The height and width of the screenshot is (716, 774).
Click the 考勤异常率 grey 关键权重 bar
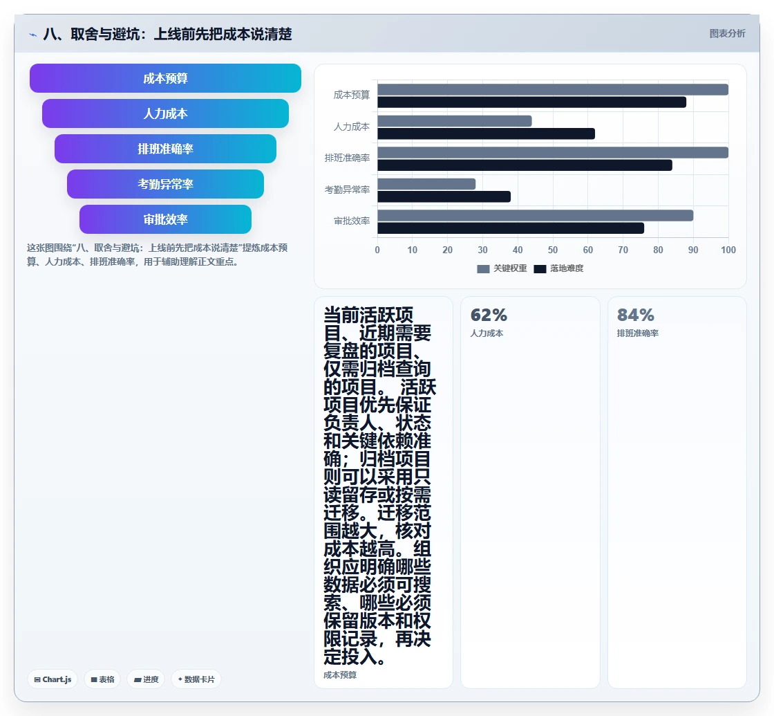pyautogui.click(x=426, y=184)
